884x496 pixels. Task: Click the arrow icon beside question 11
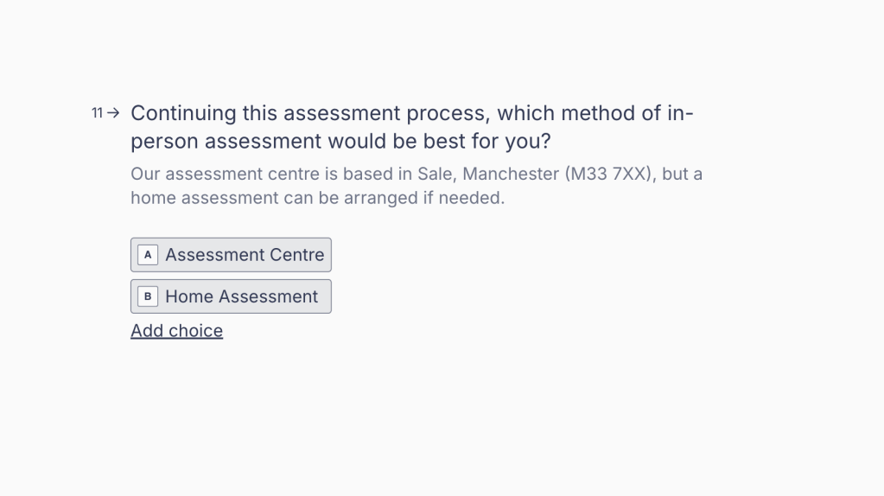click(113, 113)
